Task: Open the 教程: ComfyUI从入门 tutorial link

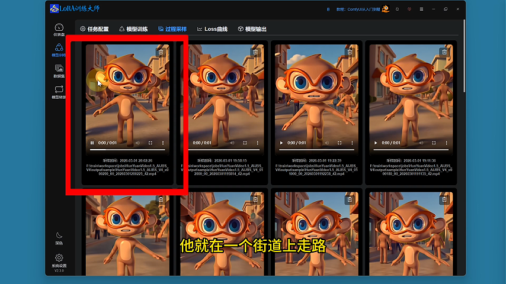Action: 358,9
